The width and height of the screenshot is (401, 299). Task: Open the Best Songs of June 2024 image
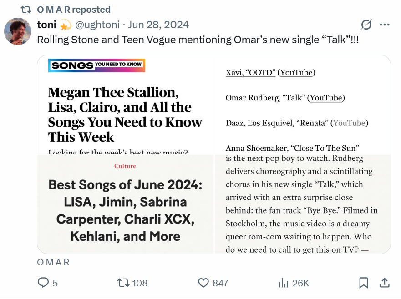[x=125, y=204]
